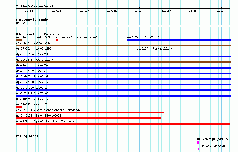
Task: Click the ruler's right arrowhead
Action: (x=230, y=8)
